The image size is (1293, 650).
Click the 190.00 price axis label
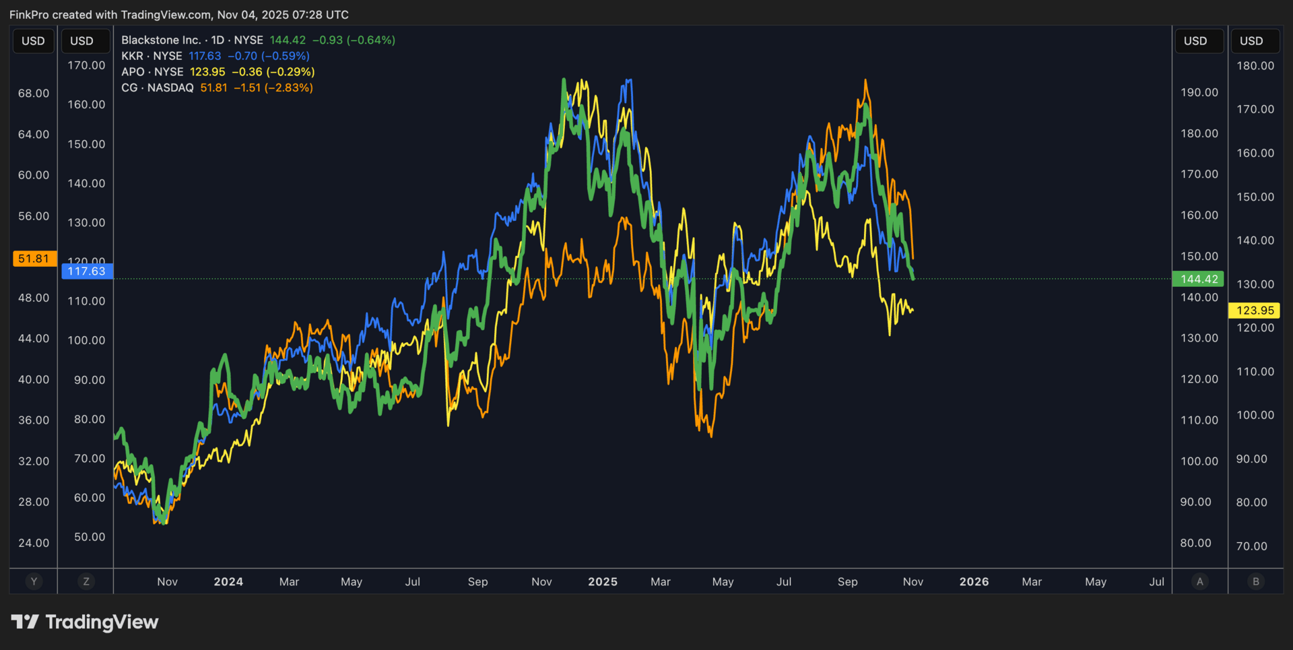pos(1199,93)
